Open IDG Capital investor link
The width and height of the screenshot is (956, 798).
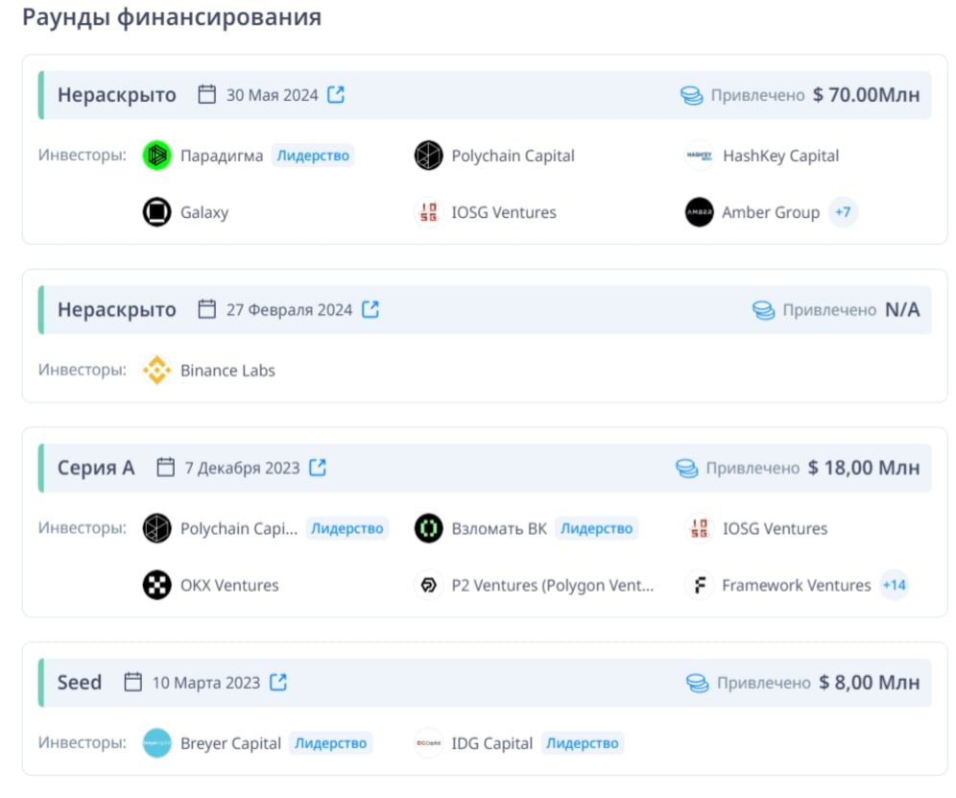coord(492,743)
